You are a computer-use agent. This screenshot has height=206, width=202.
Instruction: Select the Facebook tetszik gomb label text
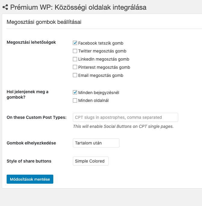[101, 43]
